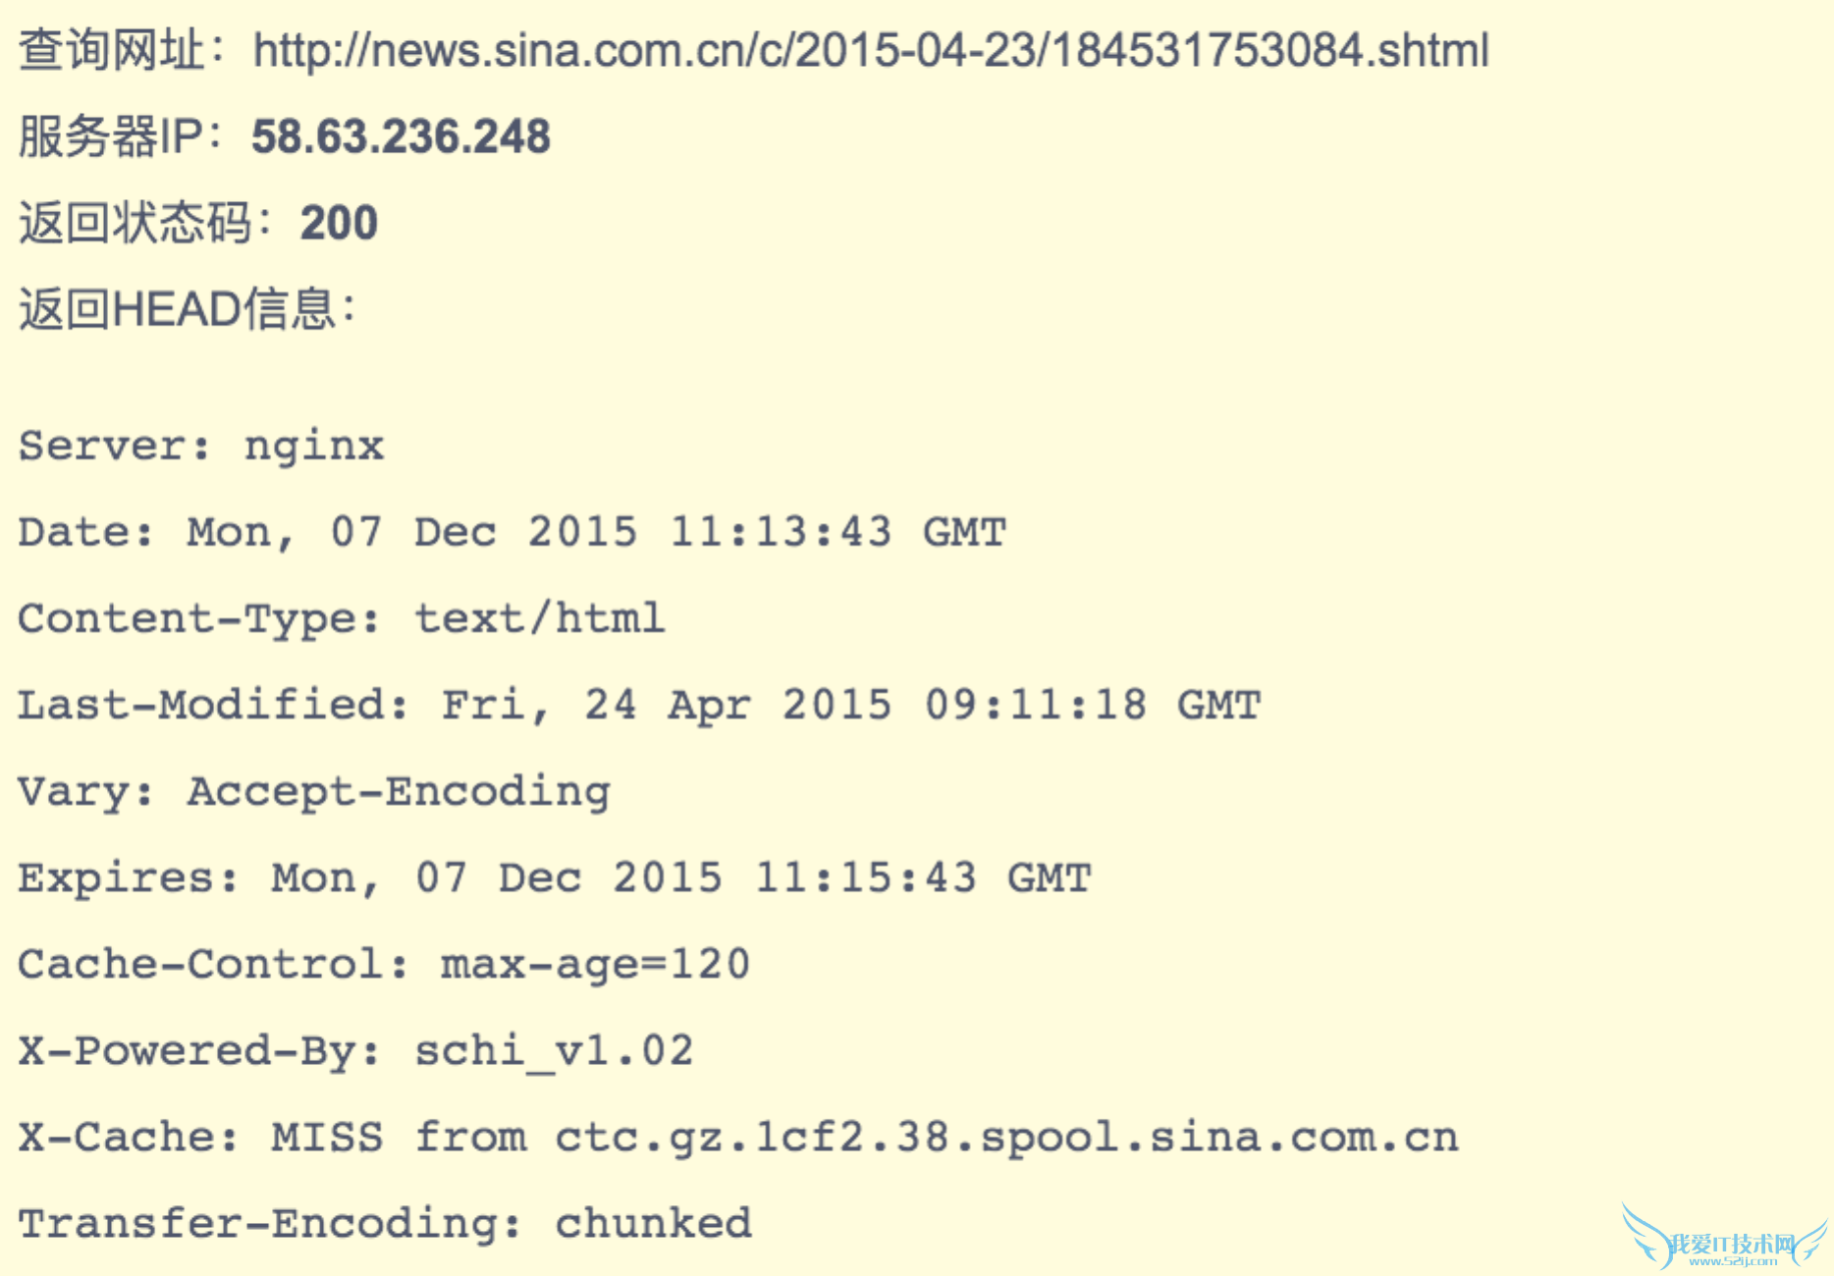Click the Last-Modified header line
Image resolution: width=1834 pixels, height=1276 pixels.
pyautogui.click(x=639, y=706)
